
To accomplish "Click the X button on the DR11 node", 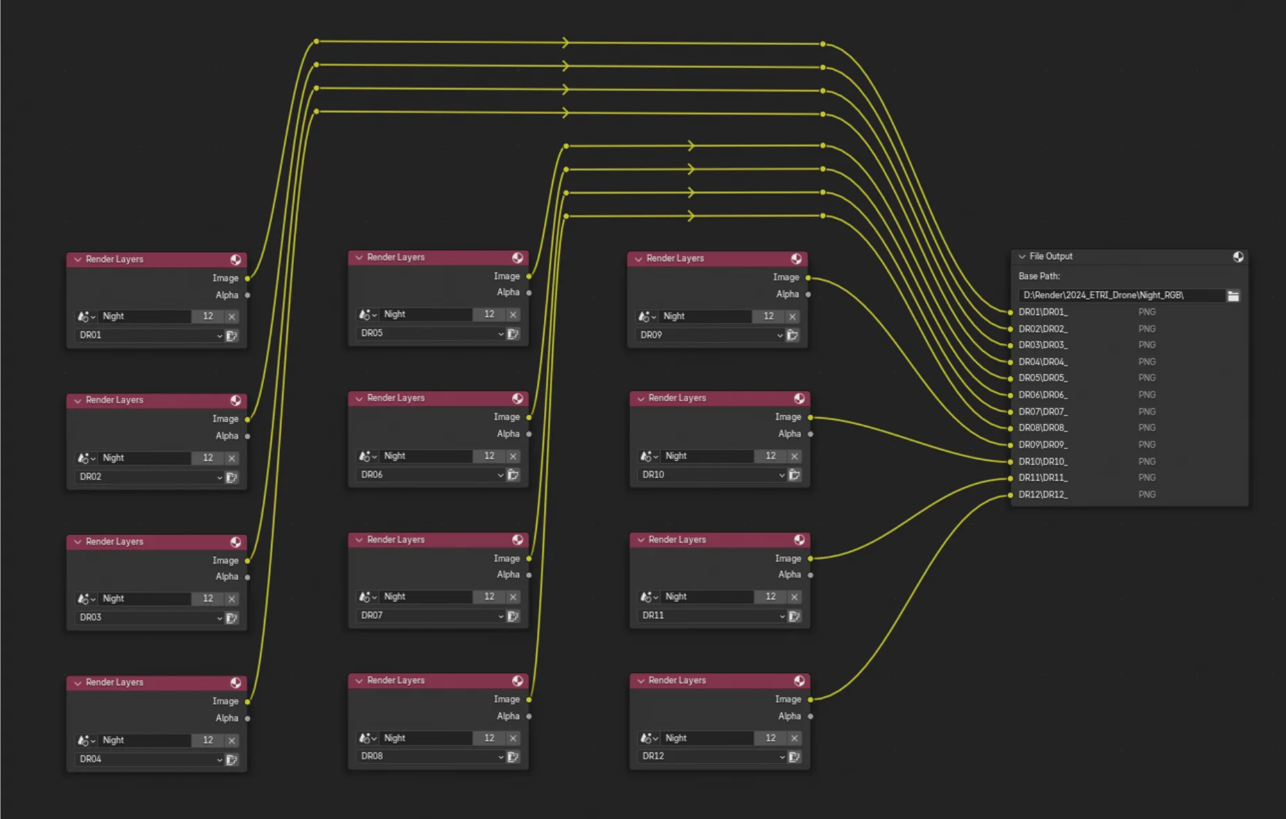I will 793,597.
